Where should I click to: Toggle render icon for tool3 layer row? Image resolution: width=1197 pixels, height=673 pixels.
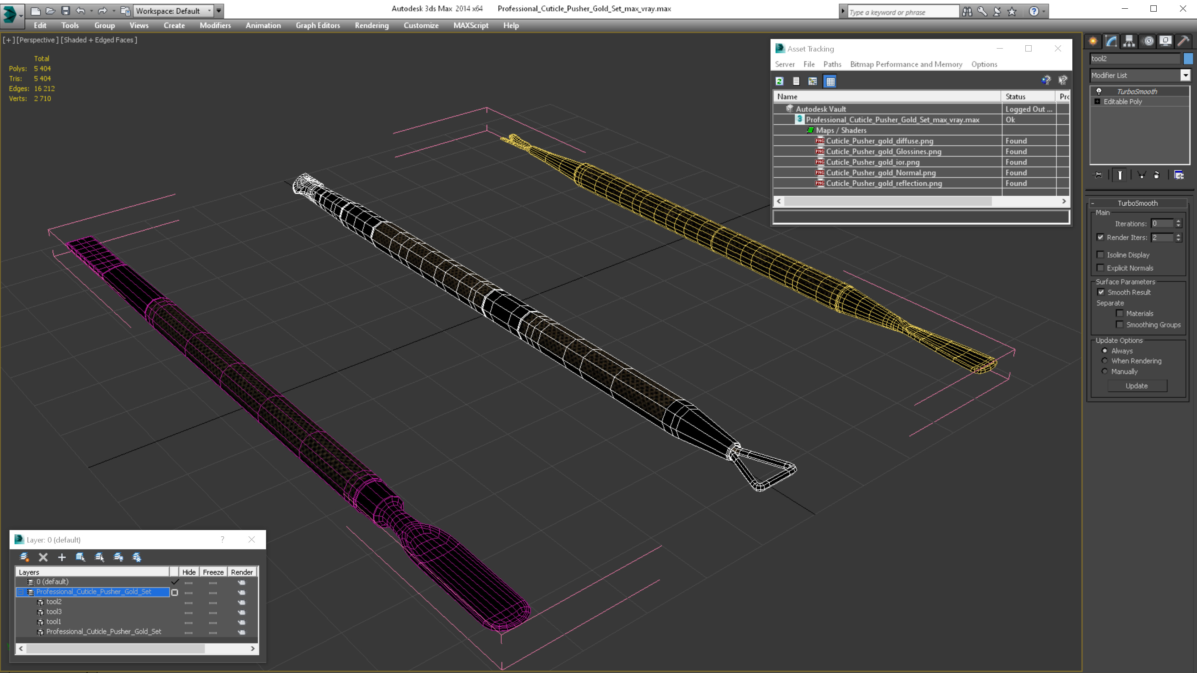click(241, 612)
